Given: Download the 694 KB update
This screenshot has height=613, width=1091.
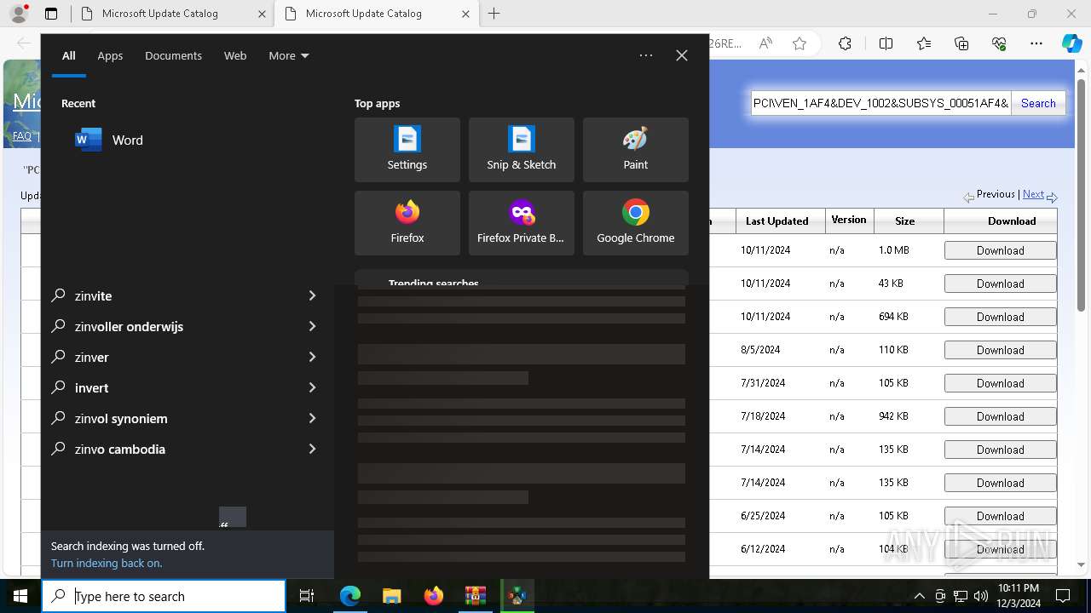Looking at the screenshot, I should coord(1000,317).
